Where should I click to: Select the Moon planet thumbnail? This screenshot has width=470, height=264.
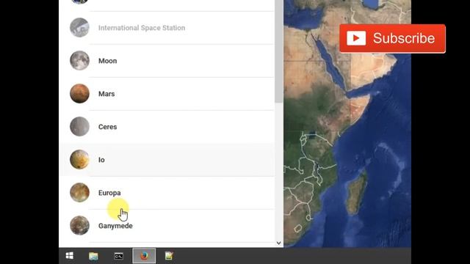[79, 60]
